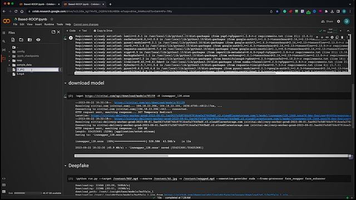Image resolution: width=356 pixels, height=200 pixels.
Task: Add a new Text cell
Action: 83,31
